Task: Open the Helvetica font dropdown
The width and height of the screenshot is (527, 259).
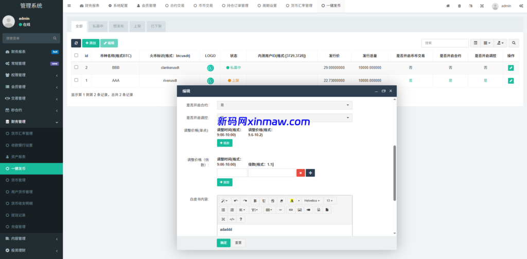Action: (312, 200)
